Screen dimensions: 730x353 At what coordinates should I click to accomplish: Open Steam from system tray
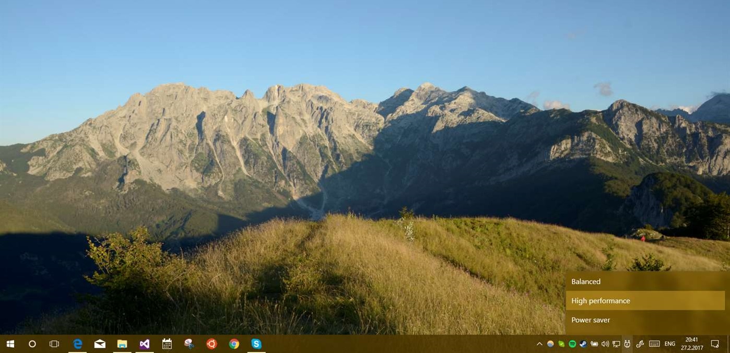point(583,344)
